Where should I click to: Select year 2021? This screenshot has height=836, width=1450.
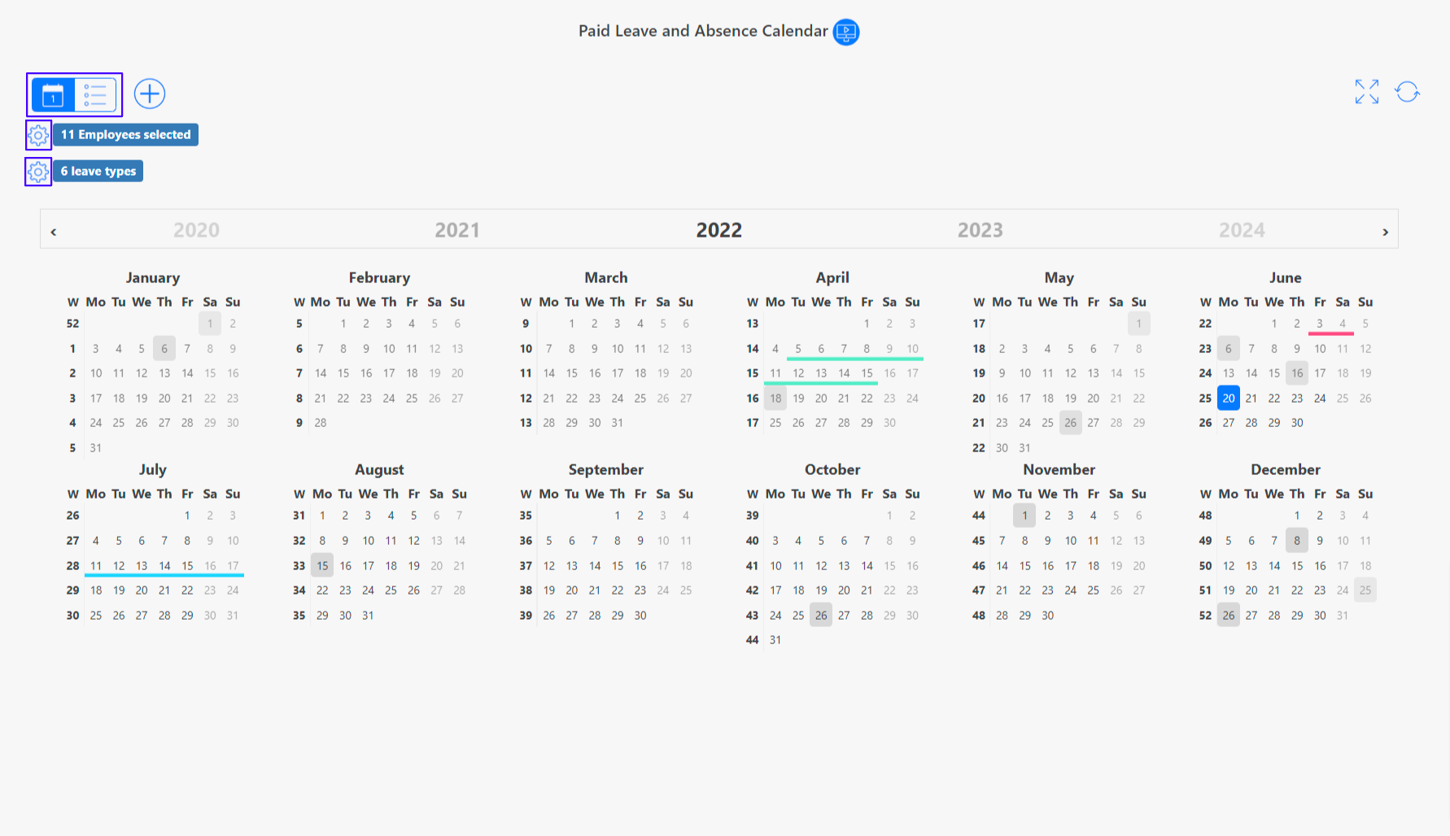coord(456,230)
